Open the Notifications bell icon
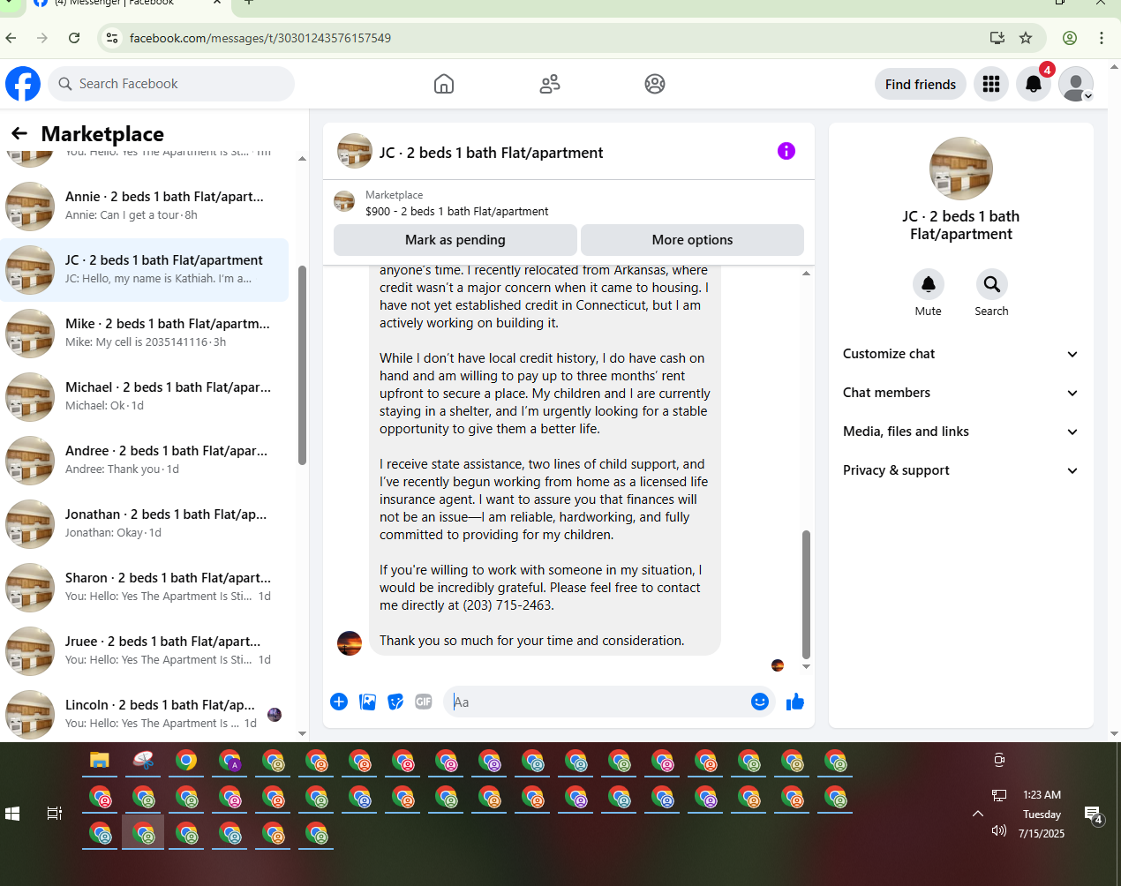Image resolution: width=1121 pixels, height=886 pixels. click(1034, 84)
